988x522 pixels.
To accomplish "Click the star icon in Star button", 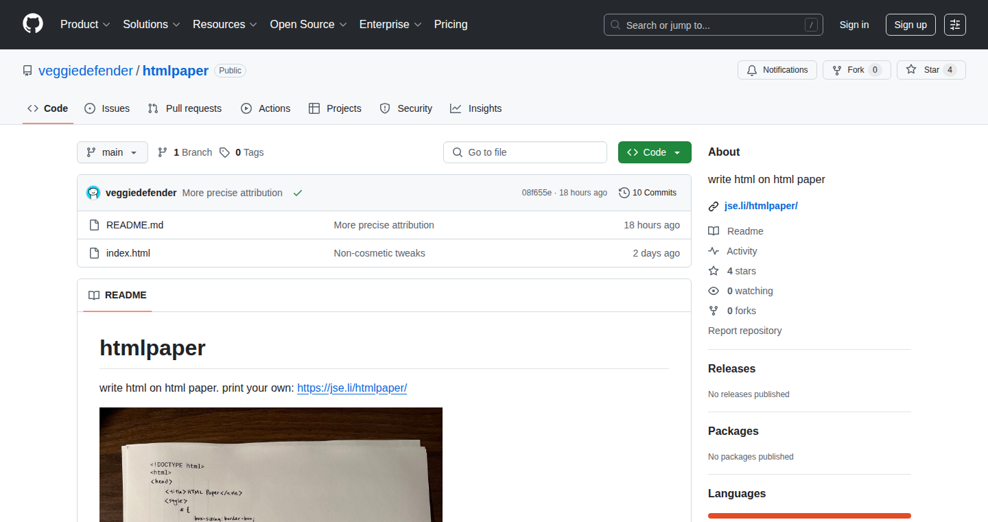I will (x=911, y=70).
